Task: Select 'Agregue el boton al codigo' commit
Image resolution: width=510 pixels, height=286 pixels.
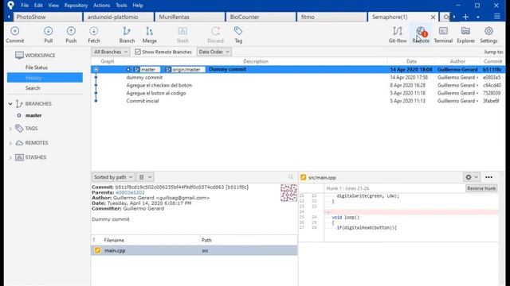Action: tap(297, 93)
